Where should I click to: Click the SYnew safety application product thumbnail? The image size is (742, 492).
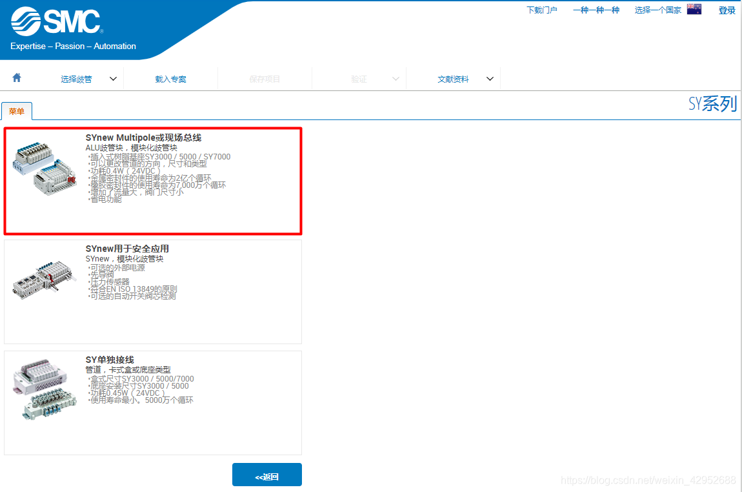pyautogui.click(x=44, y=280)
